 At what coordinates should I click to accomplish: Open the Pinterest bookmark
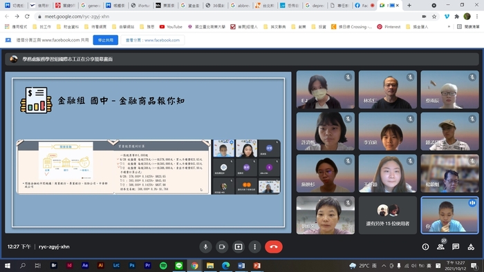tap(389, 27)
